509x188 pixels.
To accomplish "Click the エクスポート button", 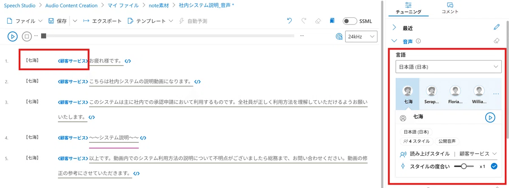I will 102,21.
